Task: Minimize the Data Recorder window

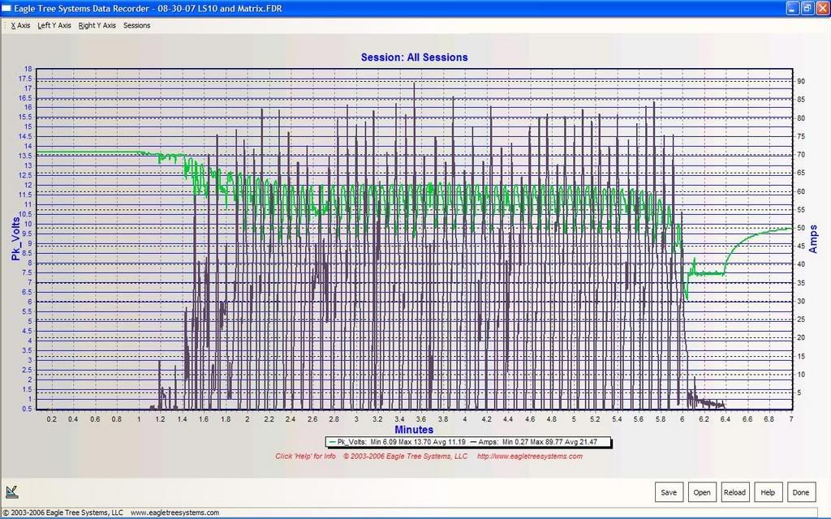Action: 792,7
